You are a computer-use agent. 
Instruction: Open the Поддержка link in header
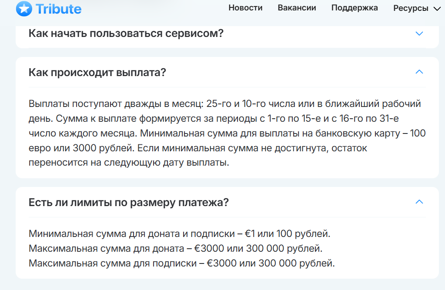(355, 8)
